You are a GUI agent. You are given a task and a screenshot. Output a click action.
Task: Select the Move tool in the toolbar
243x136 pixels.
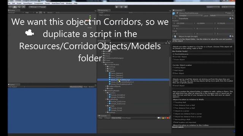(15, 7)
